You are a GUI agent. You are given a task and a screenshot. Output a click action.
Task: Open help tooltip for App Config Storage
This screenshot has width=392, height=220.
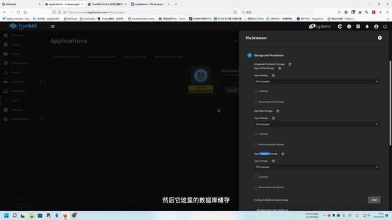(279, 68)
